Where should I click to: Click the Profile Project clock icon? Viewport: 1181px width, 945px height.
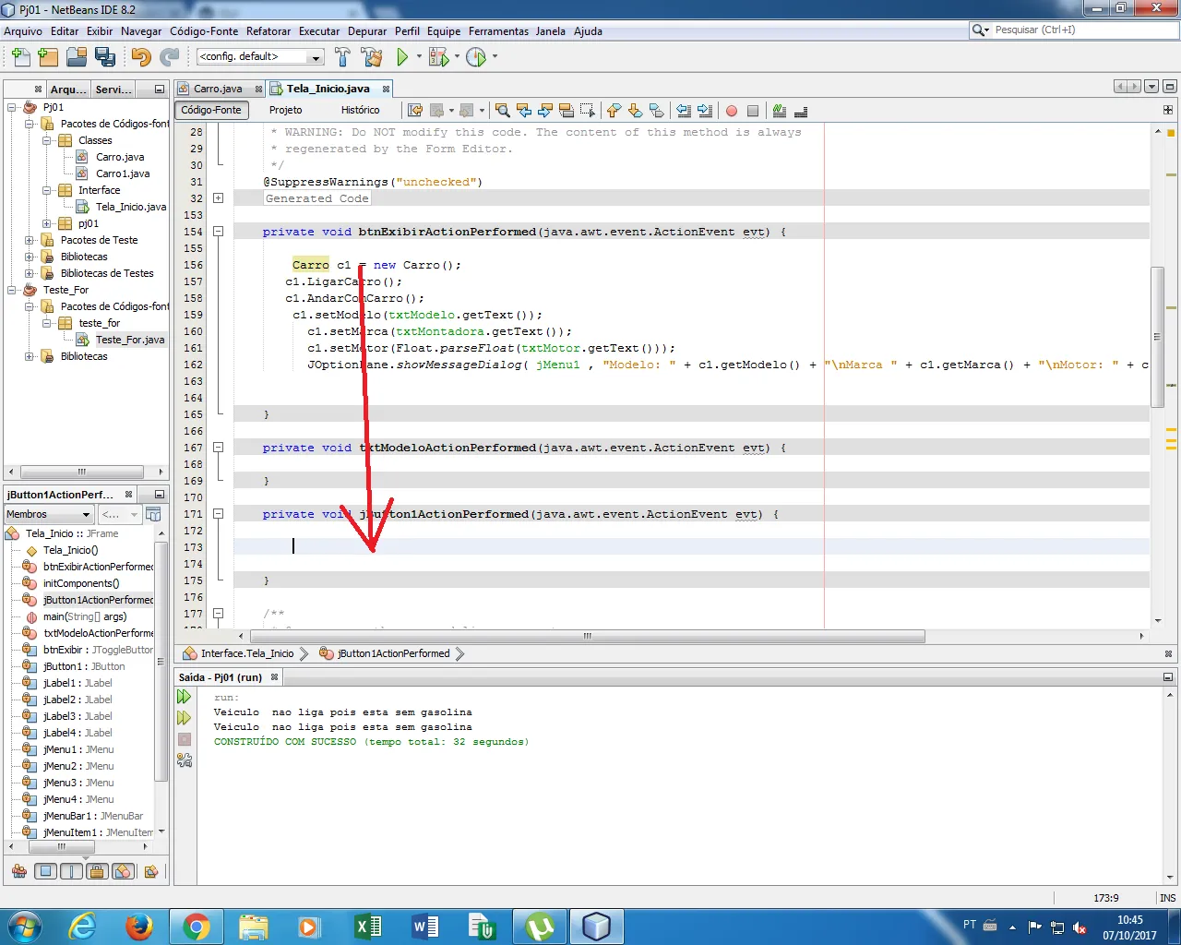[x=475, y=57]
